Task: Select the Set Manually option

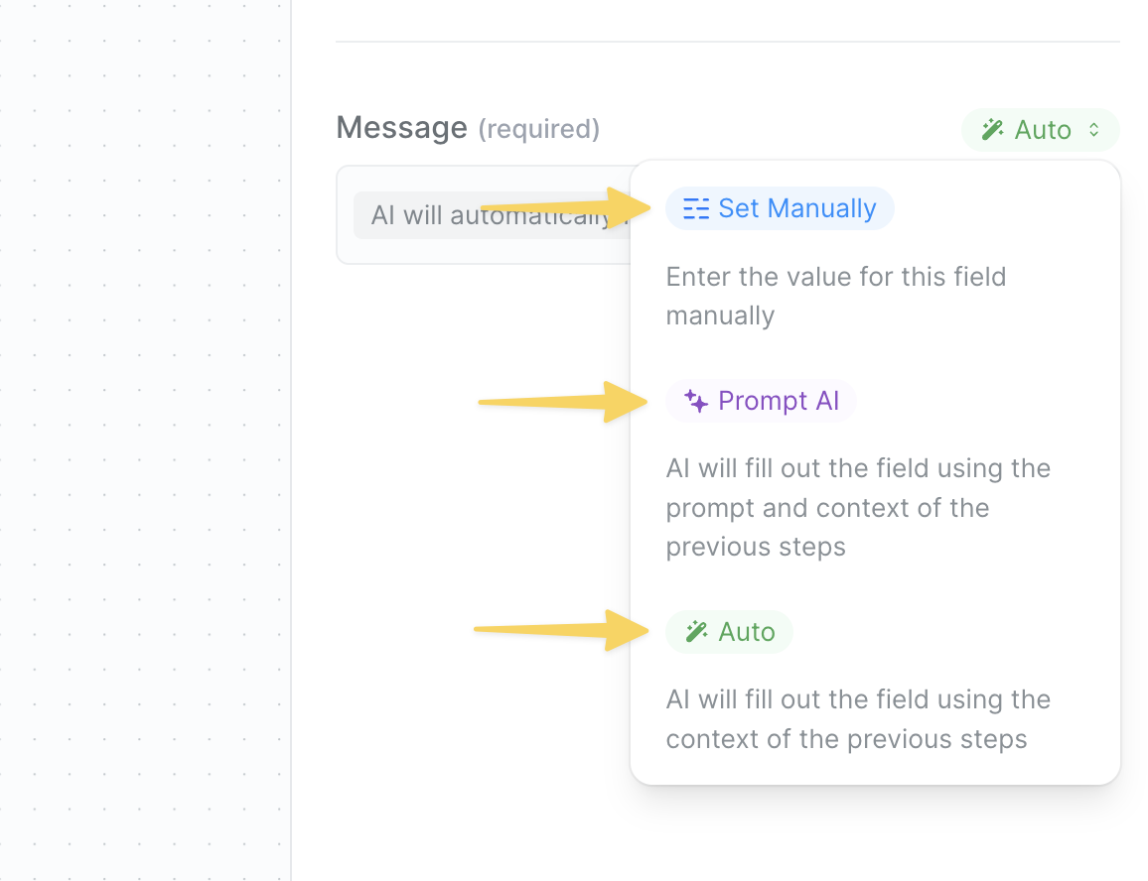Action: coord(780,208)
